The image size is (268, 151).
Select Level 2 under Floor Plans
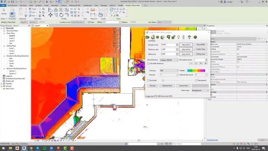click(12, 38)
